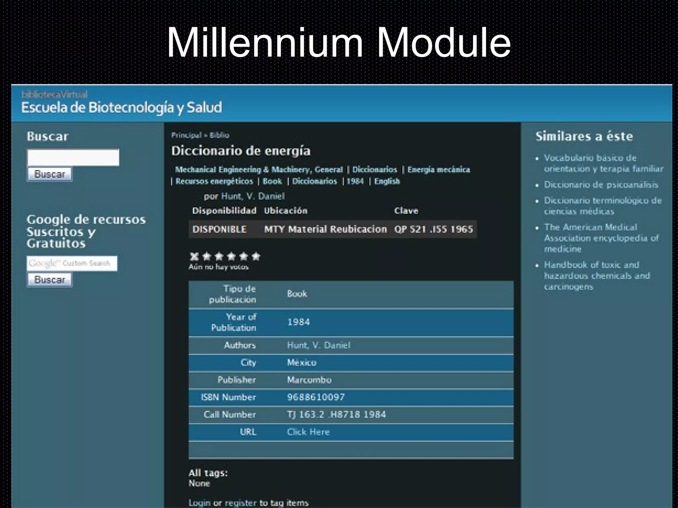This screenshot has height=508, width=678.
Task: Open Vocabulario básico de orientación link
Action: (604, 163)
